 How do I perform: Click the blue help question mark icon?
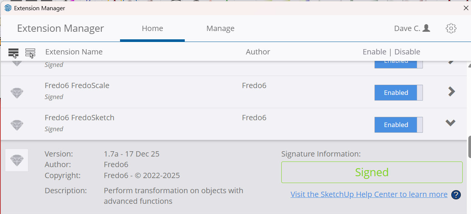tap(456, 195)
